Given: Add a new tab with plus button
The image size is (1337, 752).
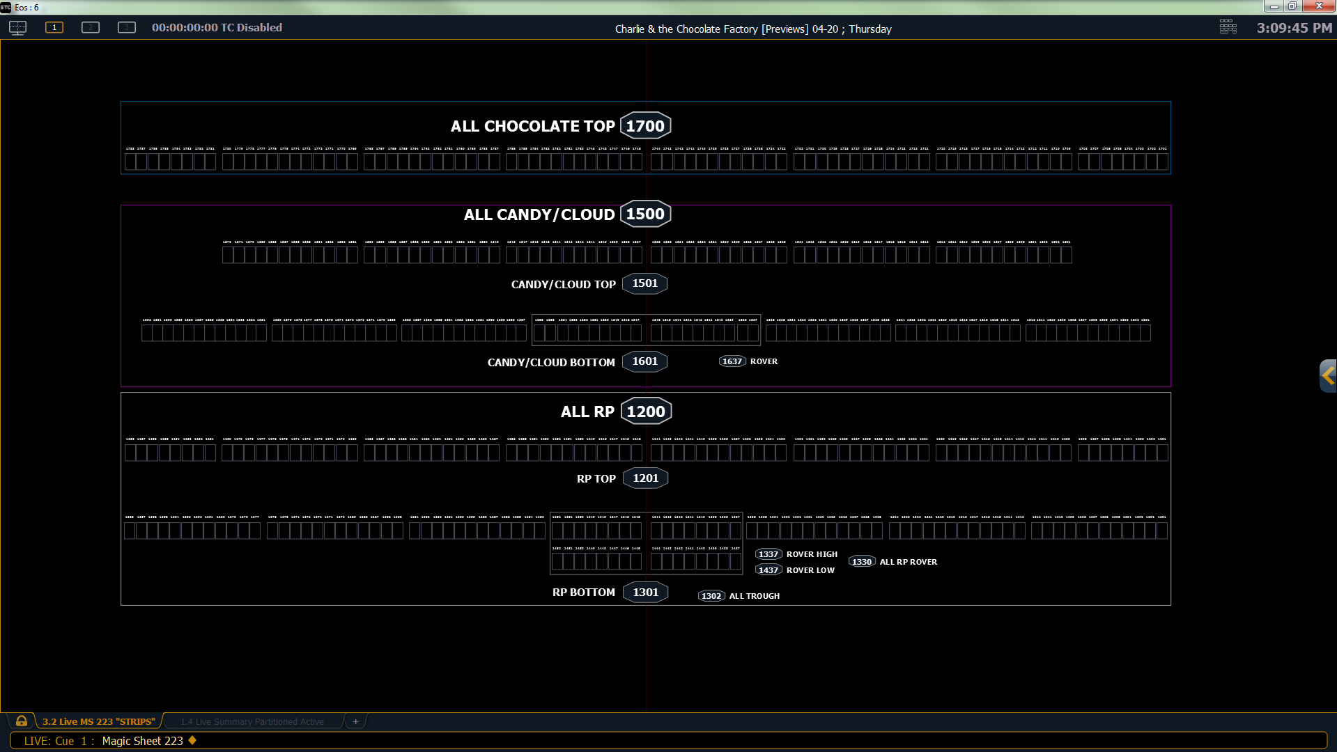Looking at the screenshot, I should (x=355, y=721).
